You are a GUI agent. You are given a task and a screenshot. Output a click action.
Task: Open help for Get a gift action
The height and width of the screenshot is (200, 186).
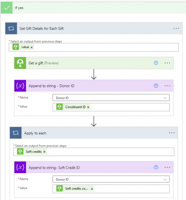pos(156,63)
